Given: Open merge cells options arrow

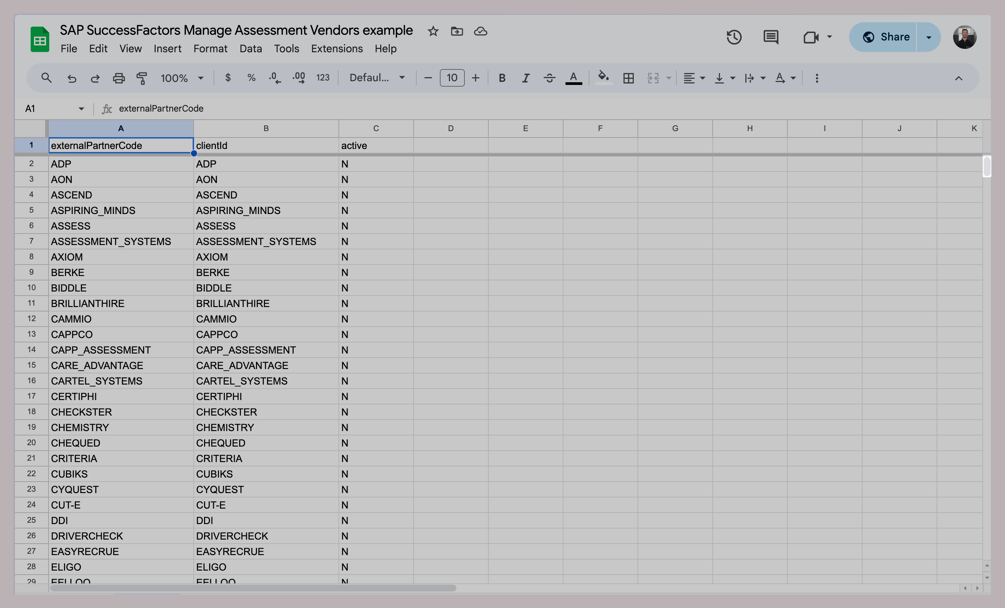Looking at the screenshot, I should click(669, 78).
